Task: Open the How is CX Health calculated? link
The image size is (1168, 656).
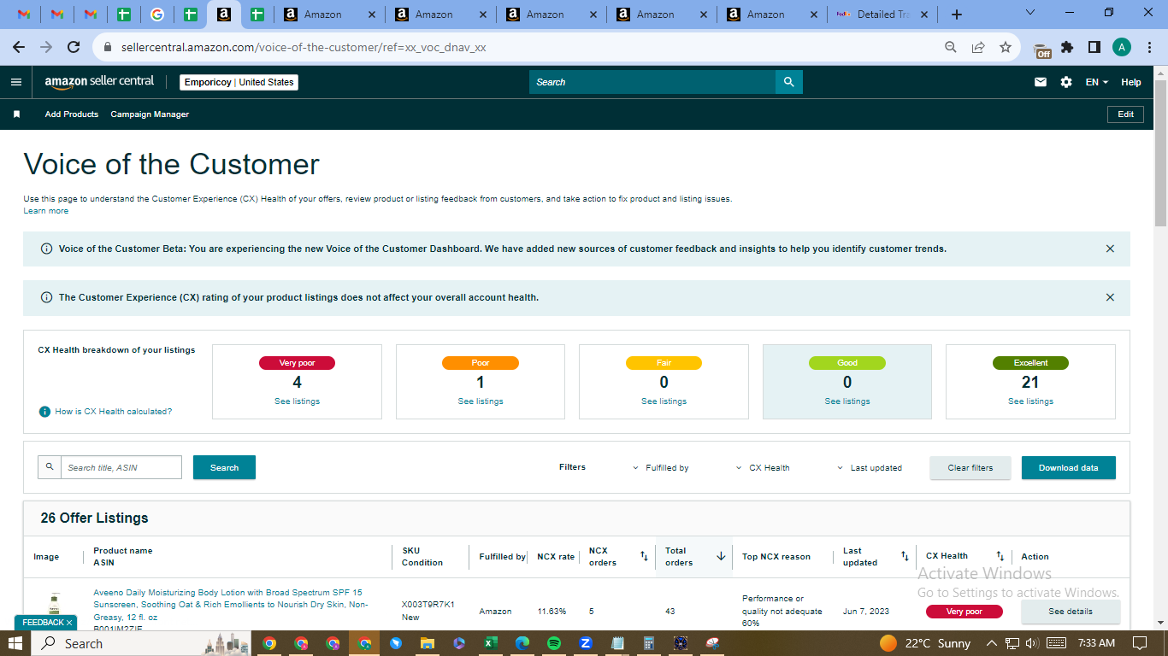Action: point(114,412)
